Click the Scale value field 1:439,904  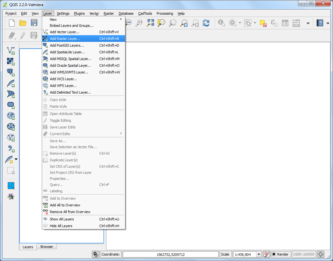245,254
